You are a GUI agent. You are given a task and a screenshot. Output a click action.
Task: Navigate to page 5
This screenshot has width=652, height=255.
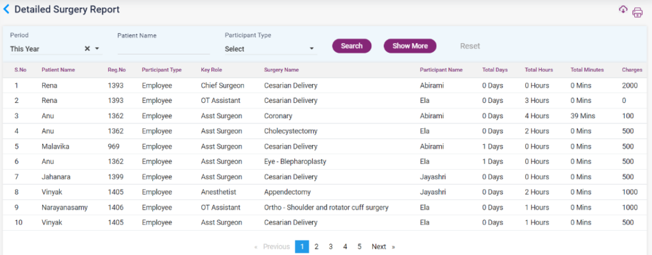tap(359, 247)
